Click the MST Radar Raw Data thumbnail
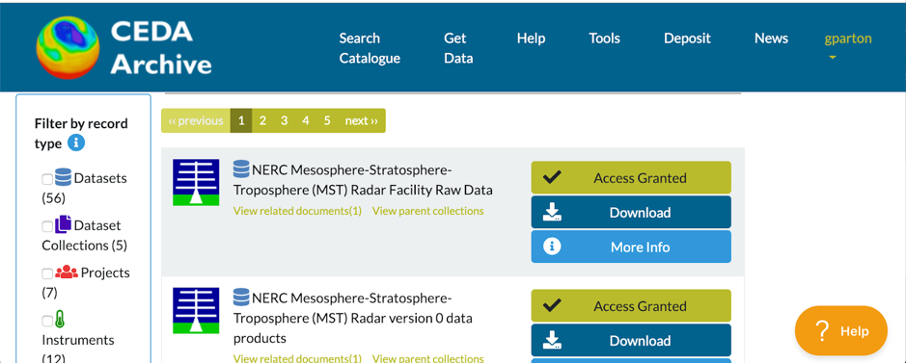 [196, 183]
